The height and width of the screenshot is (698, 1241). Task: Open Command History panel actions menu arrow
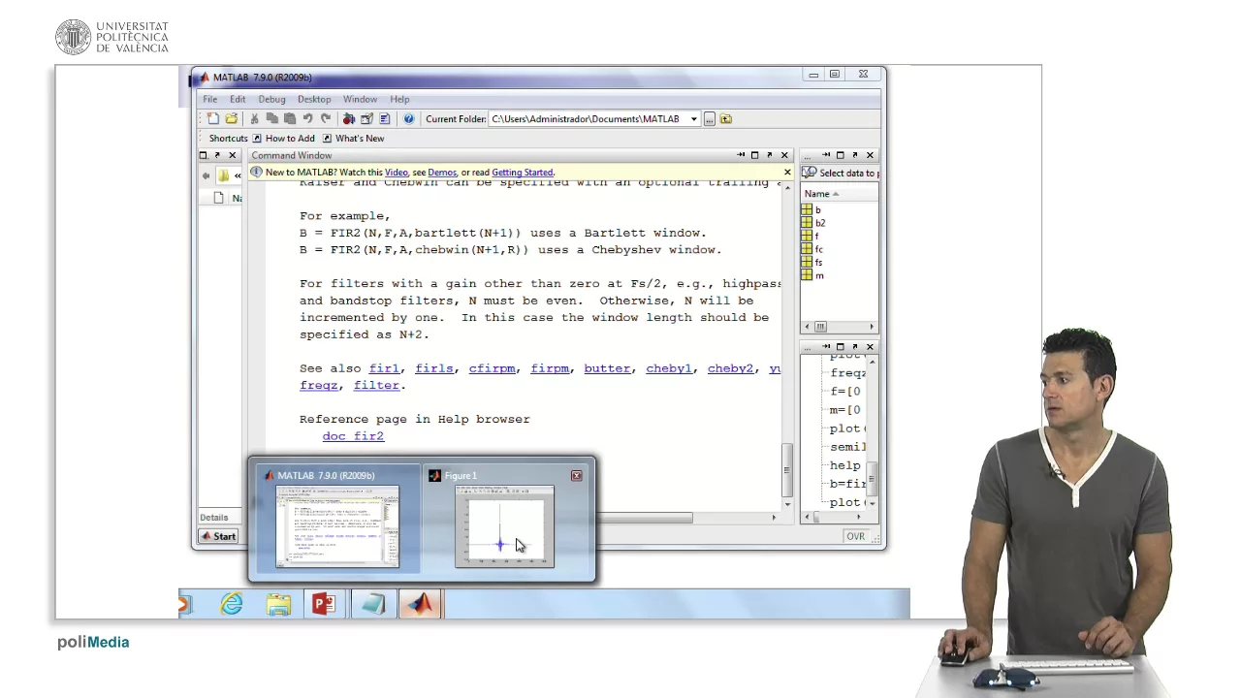point(826,346)
